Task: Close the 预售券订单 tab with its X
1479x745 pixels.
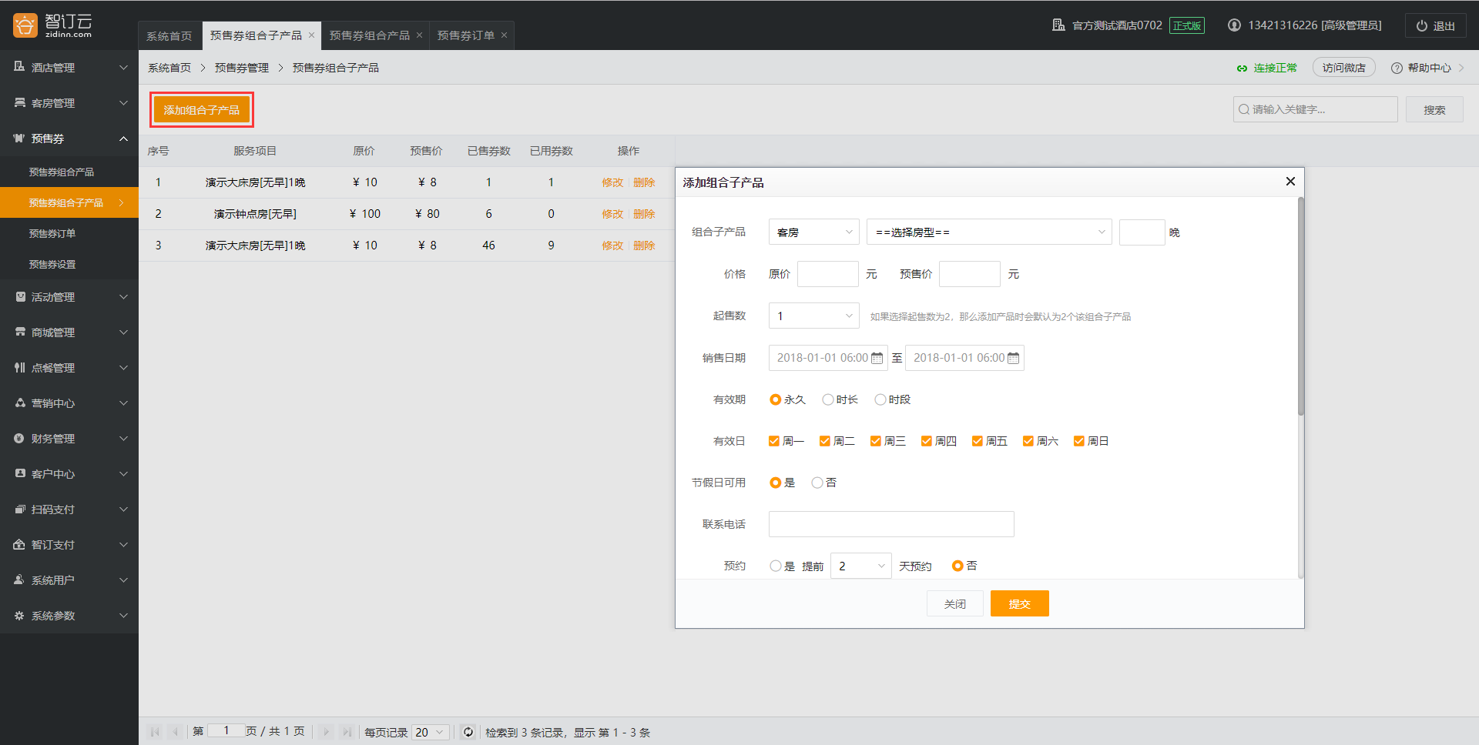Action: coord(504,35)
